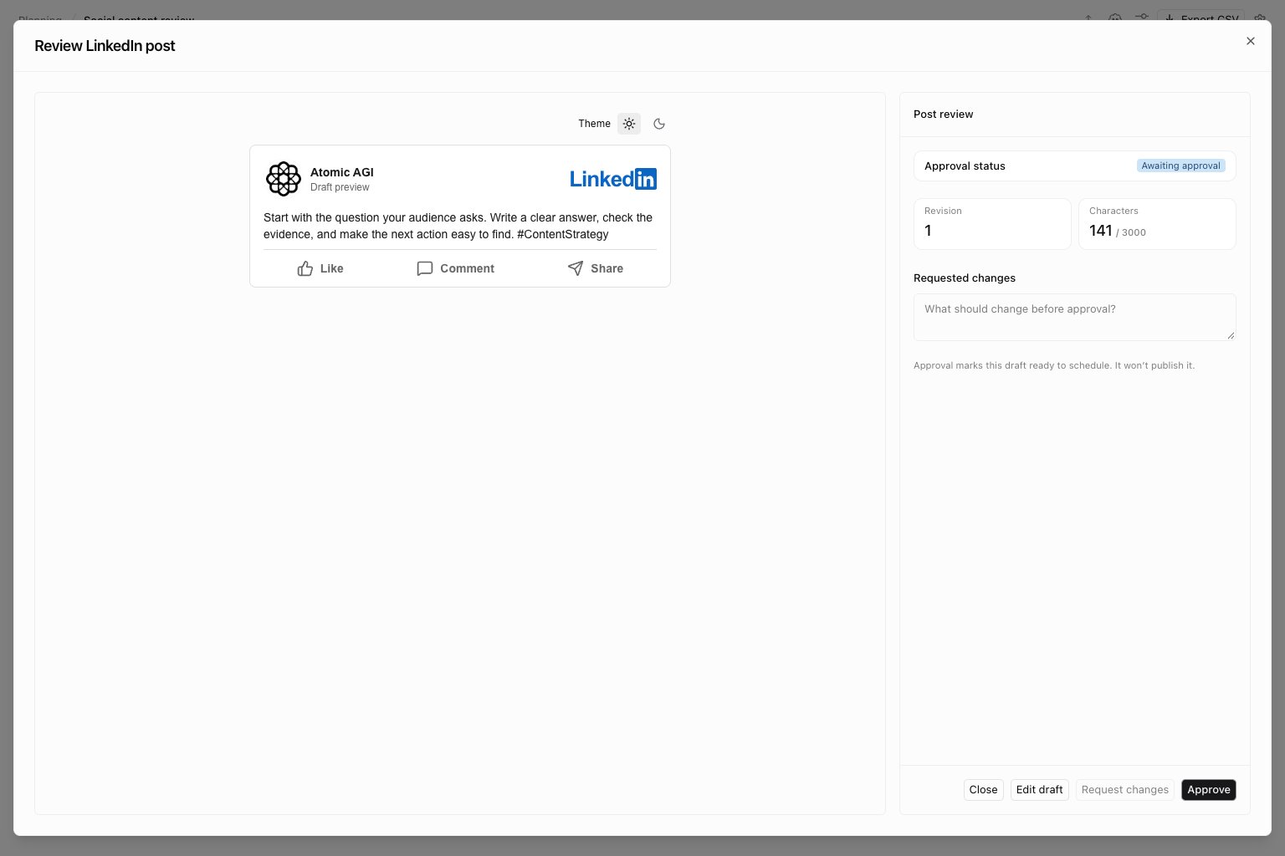The image size is (1285, 856).
Task: Click the Draft preview label
Action: (x=340, y=187)
